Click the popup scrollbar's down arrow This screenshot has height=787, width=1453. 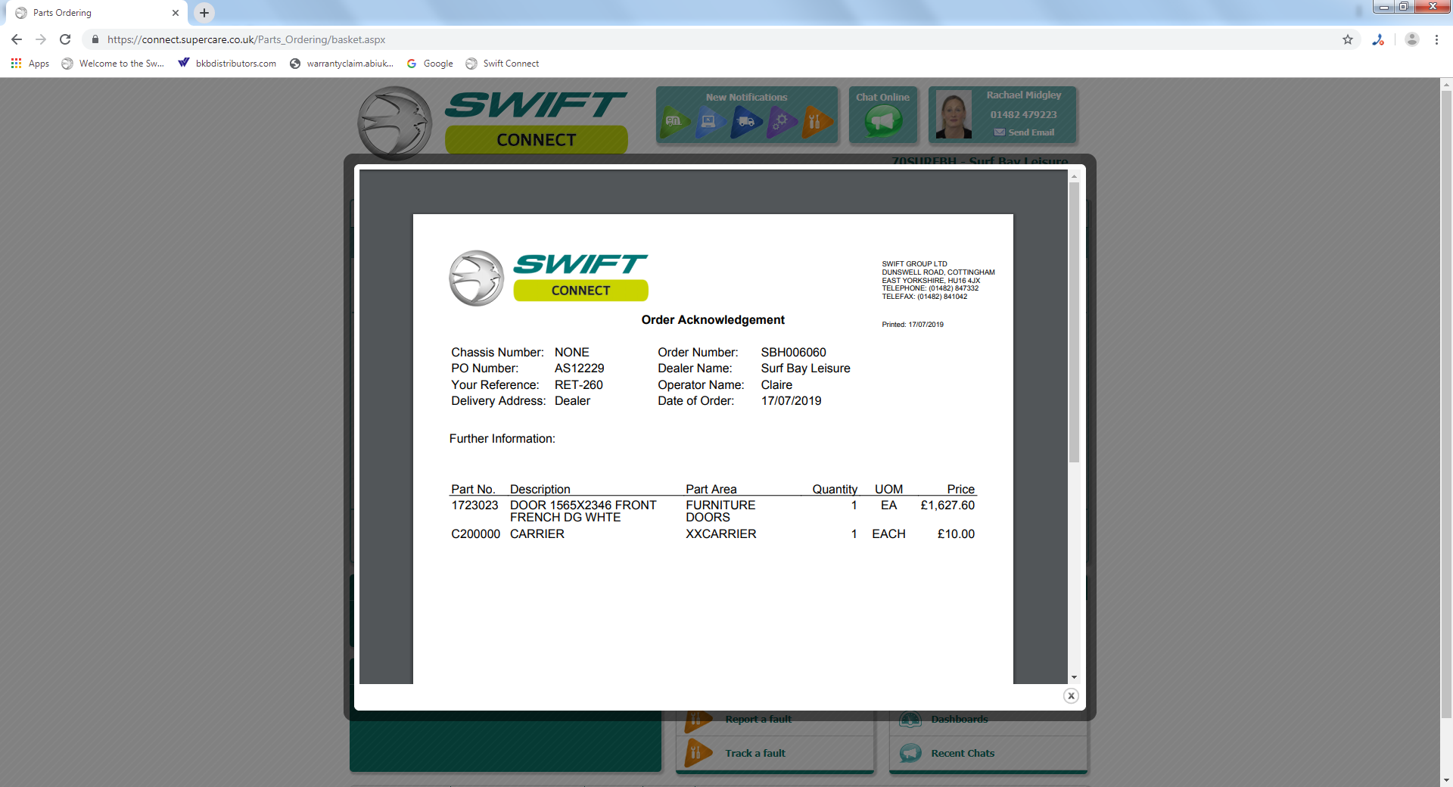click(x=1074, y=677)
